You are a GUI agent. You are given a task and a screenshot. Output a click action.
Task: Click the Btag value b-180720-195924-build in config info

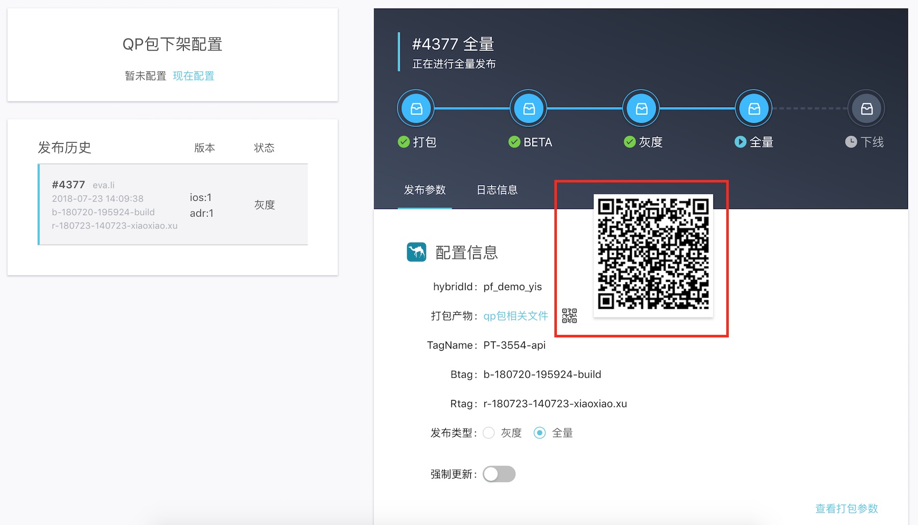click(x=542, y=374)
